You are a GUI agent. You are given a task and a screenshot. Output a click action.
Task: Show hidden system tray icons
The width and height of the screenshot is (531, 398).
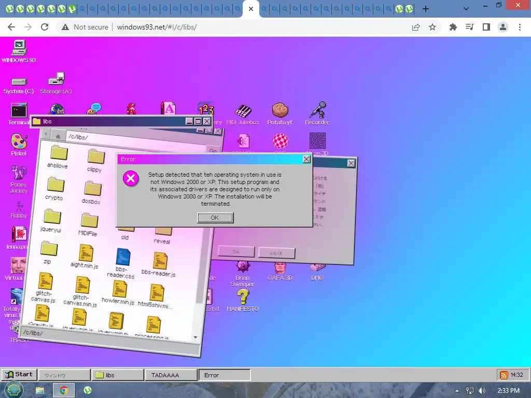coord(457,391)
